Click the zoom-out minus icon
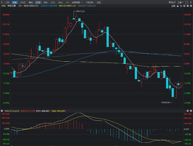The width and height of the screenshot is (193, 146). [x=188, y=6]
